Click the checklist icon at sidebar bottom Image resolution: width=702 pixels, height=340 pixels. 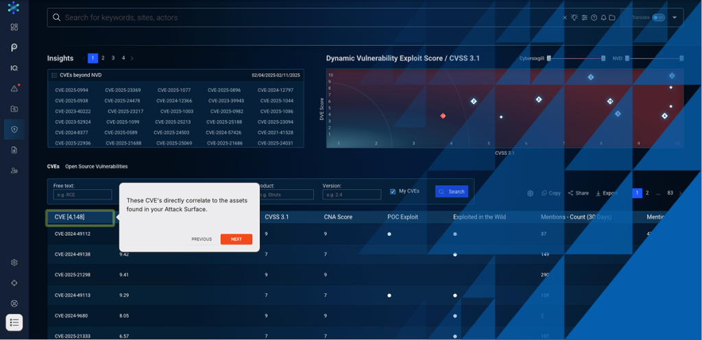14,322
